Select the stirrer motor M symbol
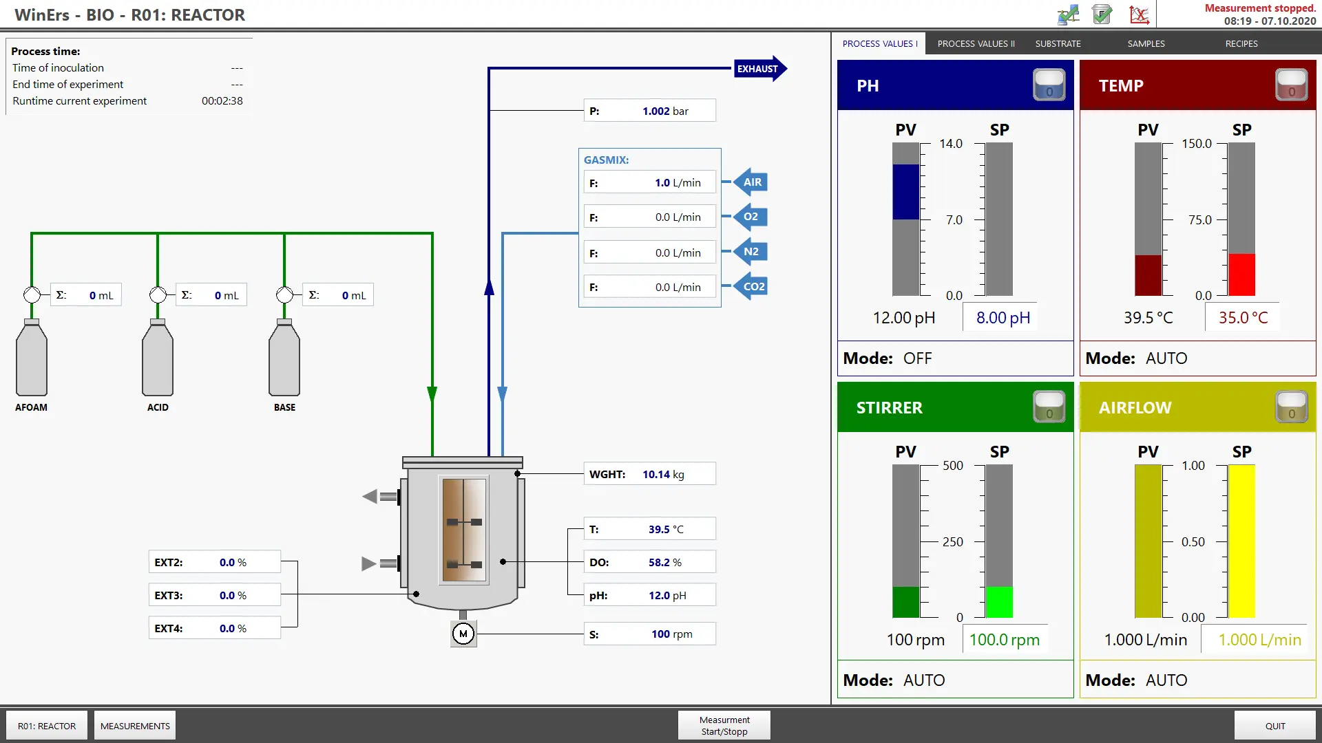Image resolution: width=1322 pixels, height=743 pixels. 463,634
